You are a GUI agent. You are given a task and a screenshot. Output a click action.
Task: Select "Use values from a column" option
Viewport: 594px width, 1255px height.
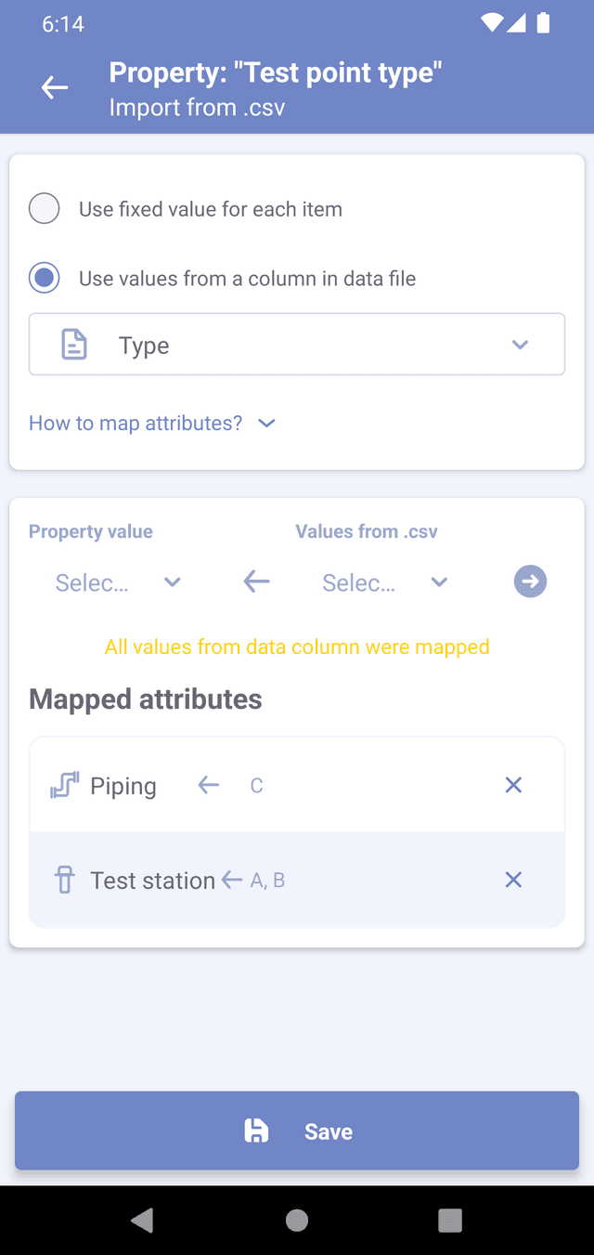pos(45,278)
